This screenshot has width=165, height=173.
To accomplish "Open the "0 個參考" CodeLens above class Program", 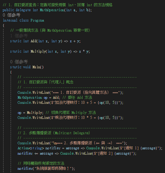I will (12, 15).
